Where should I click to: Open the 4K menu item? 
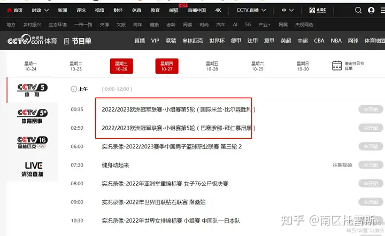[218, 10]
